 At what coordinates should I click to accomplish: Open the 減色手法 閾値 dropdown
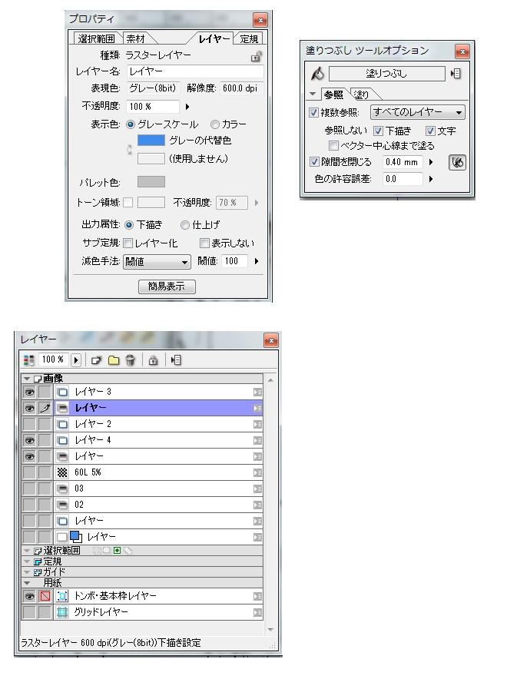pos(157,262)
